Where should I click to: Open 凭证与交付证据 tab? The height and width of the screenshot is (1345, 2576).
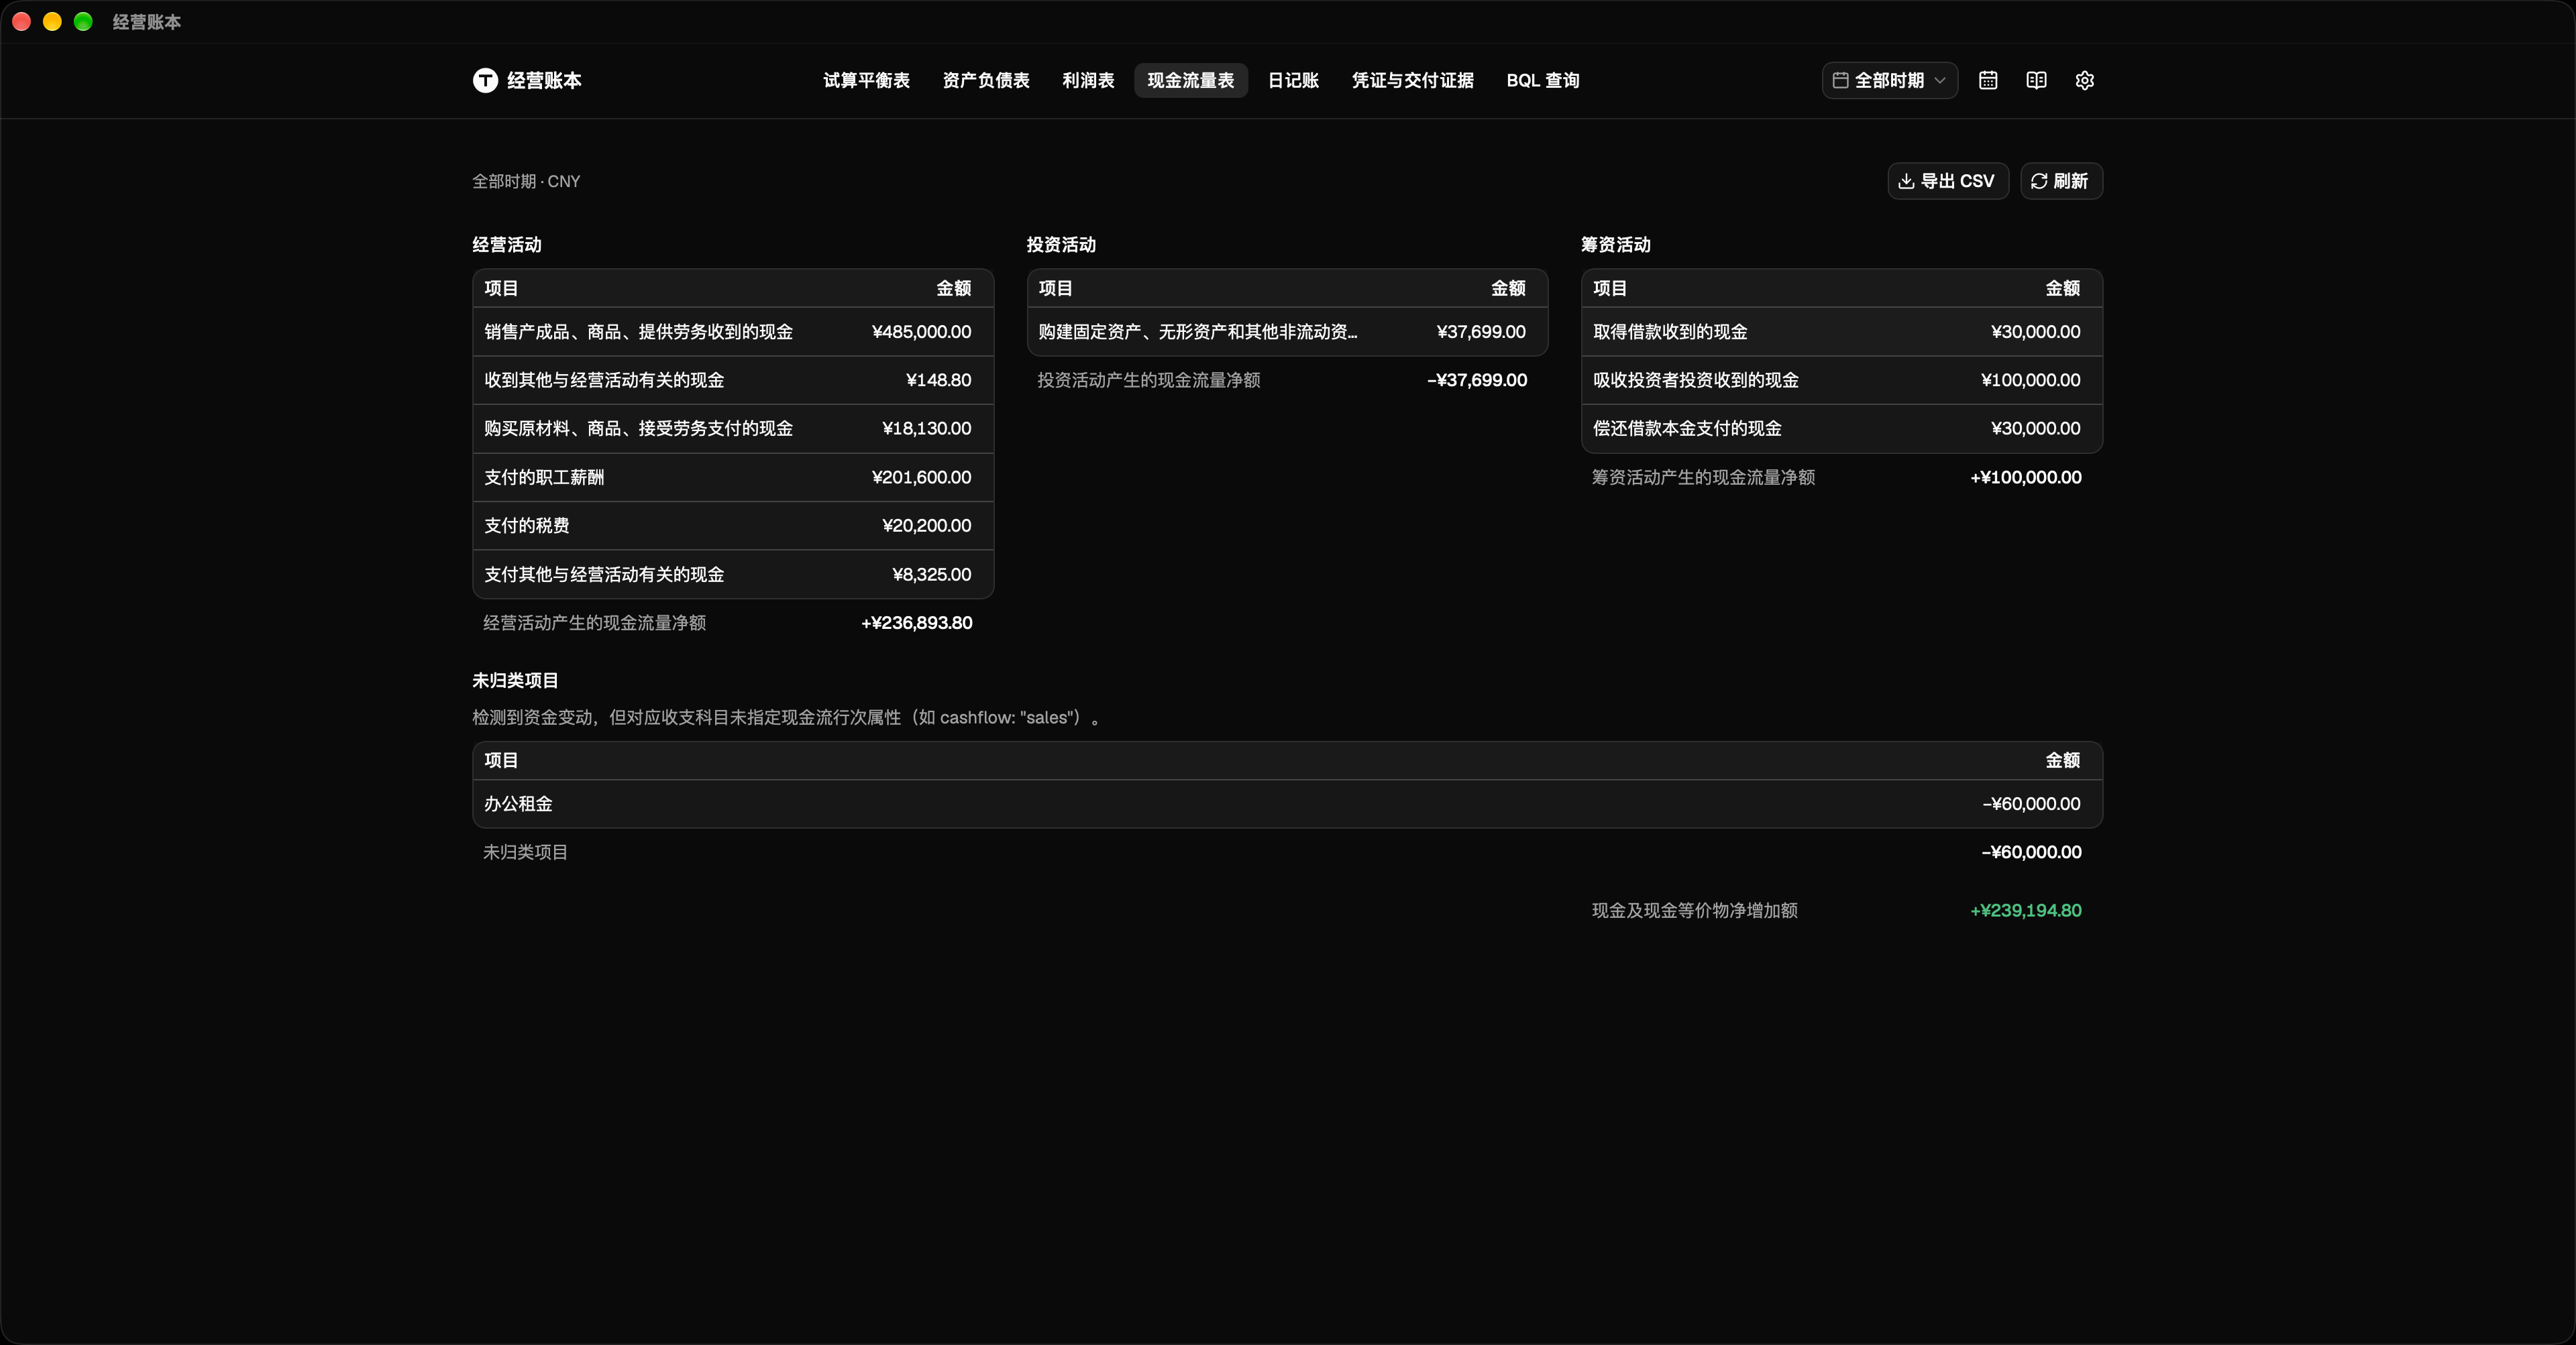(1412, 80)
